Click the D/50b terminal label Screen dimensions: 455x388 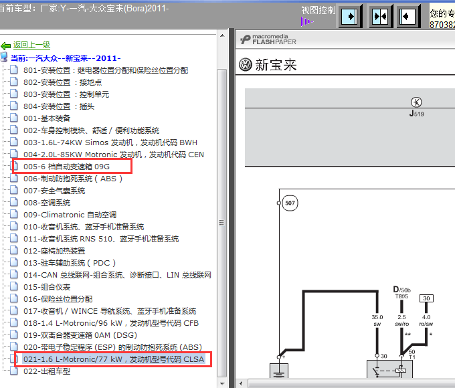[x=402, y=290]
